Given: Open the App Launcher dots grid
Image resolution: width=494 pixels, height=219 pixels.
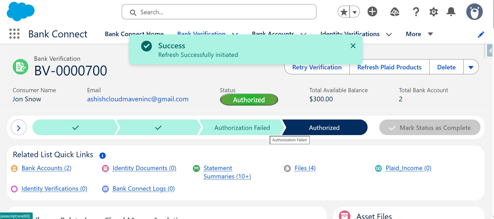Looking at the screenshot, I should pyautogui.click(x=15, y=34).
